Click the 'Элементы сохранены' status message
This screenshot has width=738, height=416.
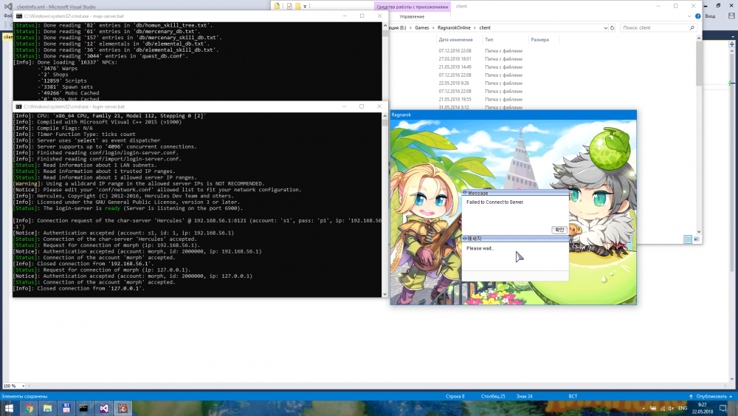click(24, 396)
